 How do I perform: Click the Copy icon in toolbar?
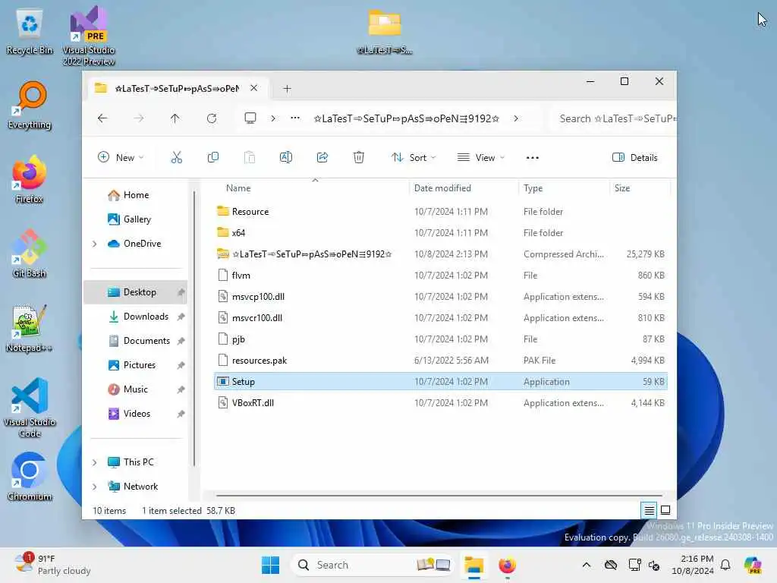[213, 158]
